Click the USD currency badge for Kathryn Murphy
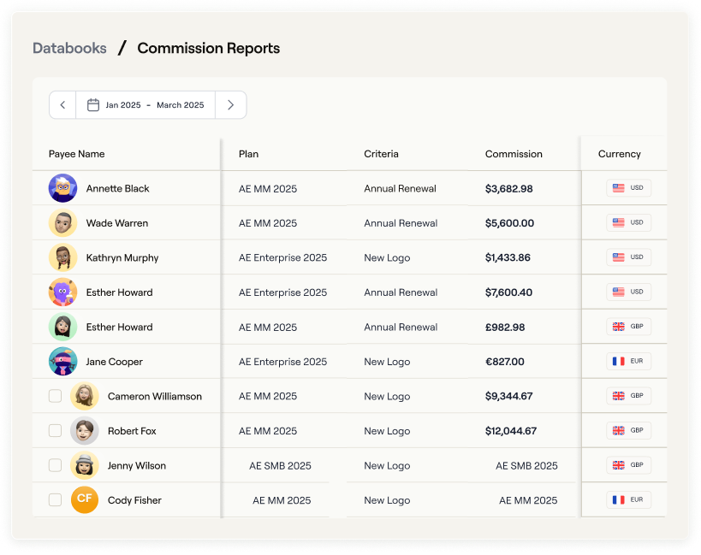The height and width of the screenshot is (555, 701). 628,257
